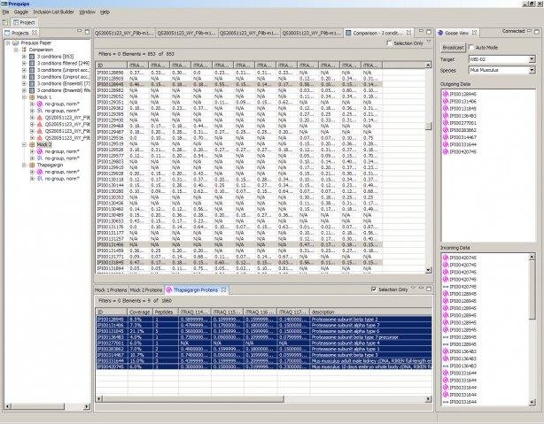Screen dimensions: 544x424
Task: Select the Mock 2 tree item label
Action: coord(44,144)
